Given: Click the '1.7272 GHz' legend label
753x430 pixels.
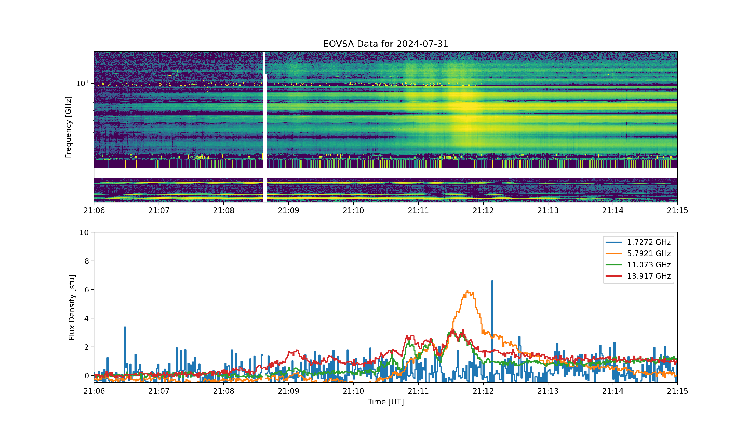Looking at the screenshot, I should coord(649,242).
